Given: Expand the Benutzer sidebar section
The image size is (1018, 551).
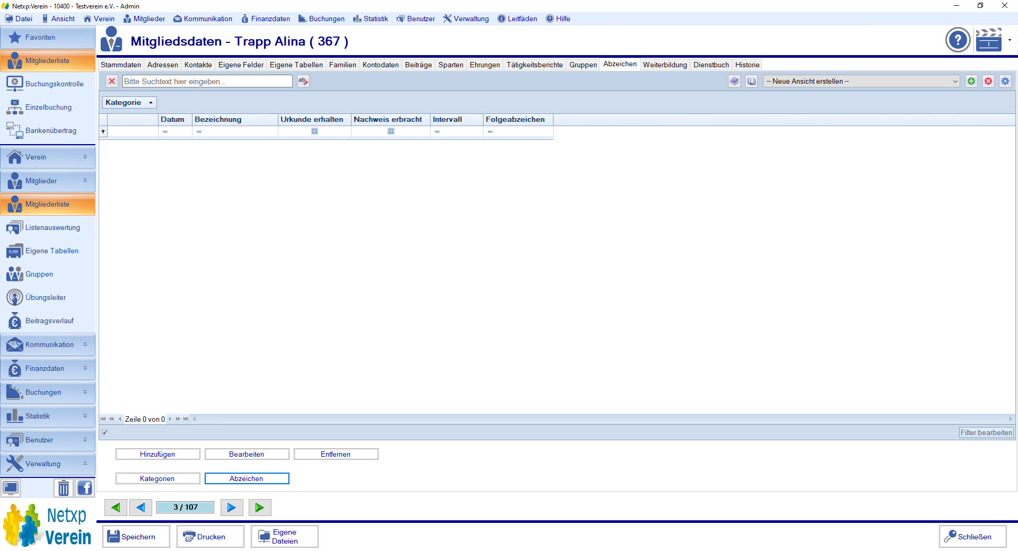Looking at the screenshot, I should pos(48,440).
